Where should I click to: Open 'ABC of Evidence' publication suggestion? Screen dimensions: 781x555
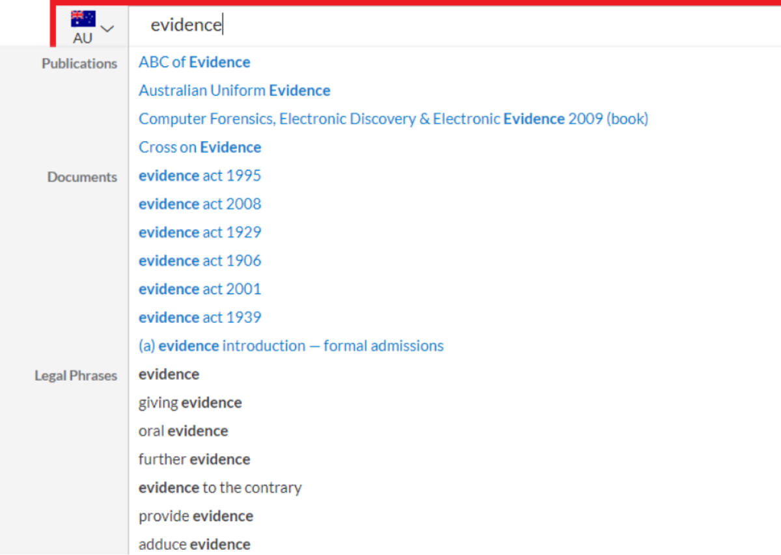click(x=194, y=62)
